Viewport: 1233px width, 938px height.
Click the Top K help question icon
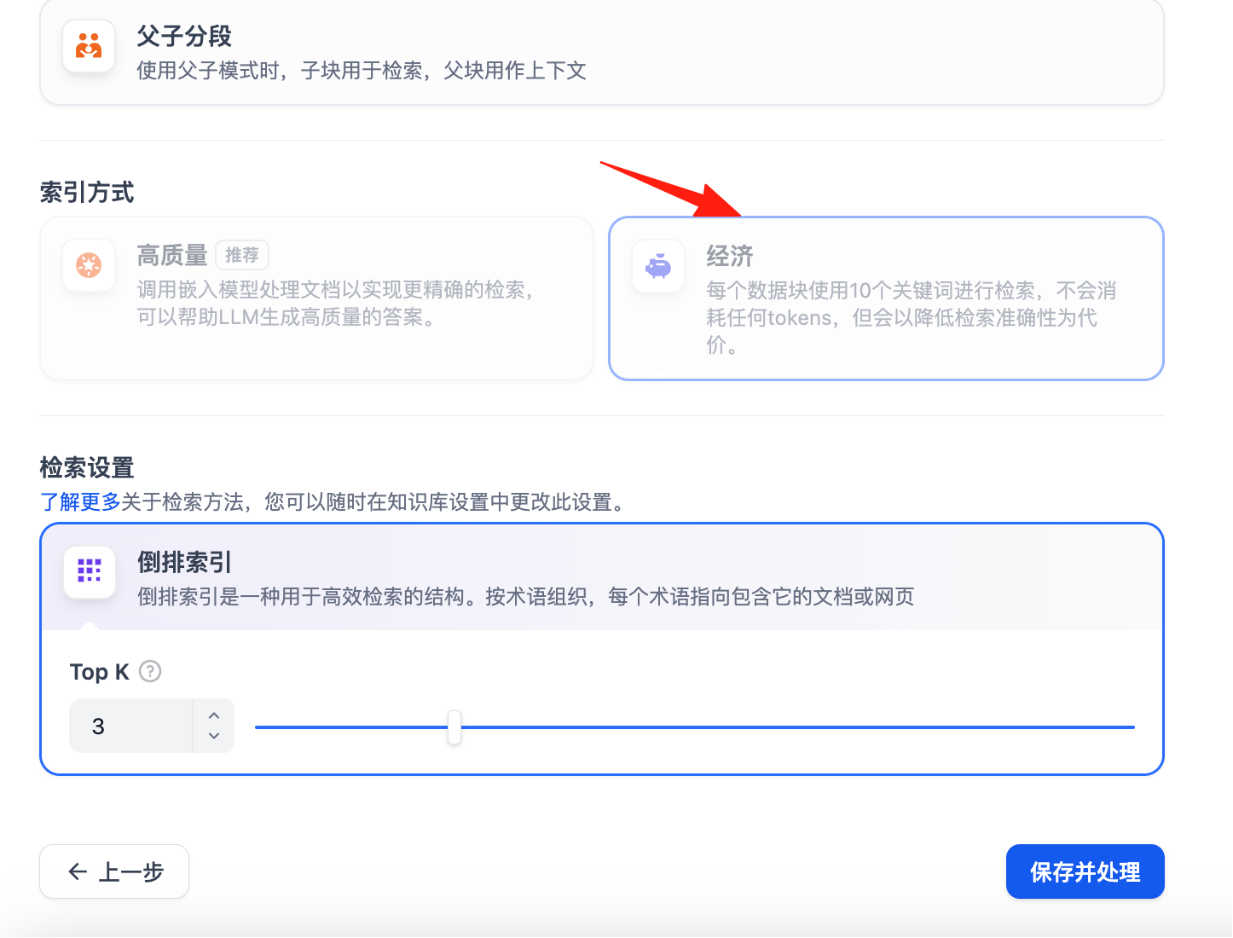pos(150,672)
